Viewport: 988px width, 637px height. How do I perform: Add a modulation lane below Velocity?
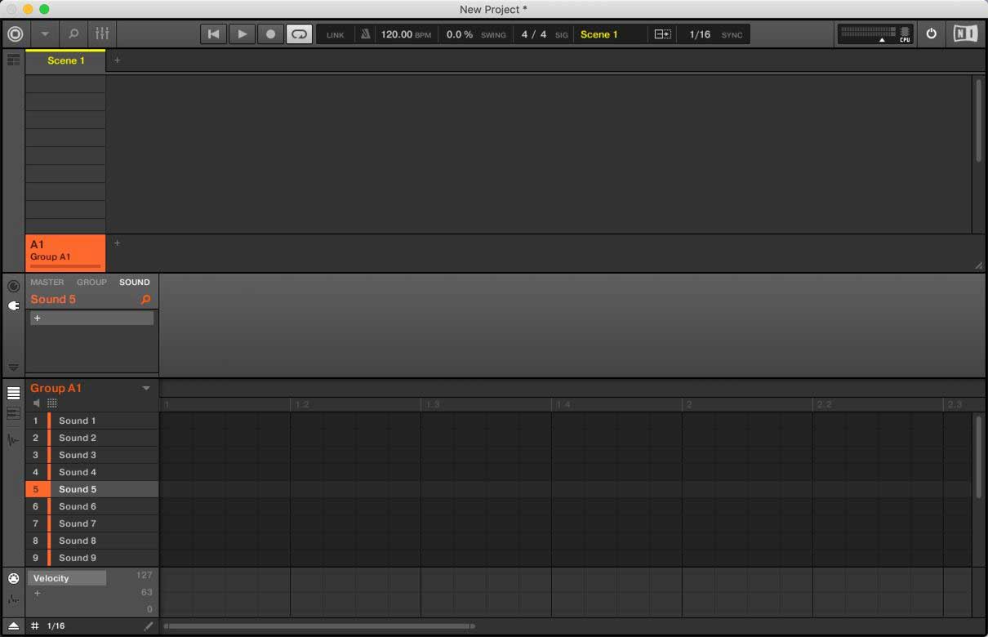(x=37, y=593)
